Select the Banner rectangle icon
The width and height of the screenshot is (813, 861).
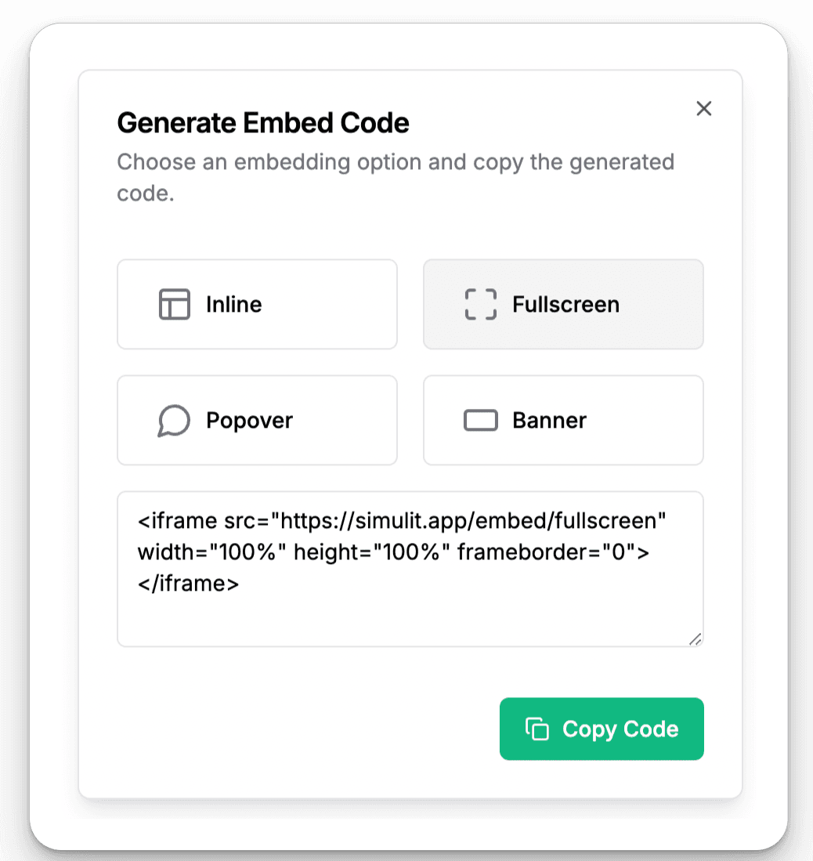(480, 421)
